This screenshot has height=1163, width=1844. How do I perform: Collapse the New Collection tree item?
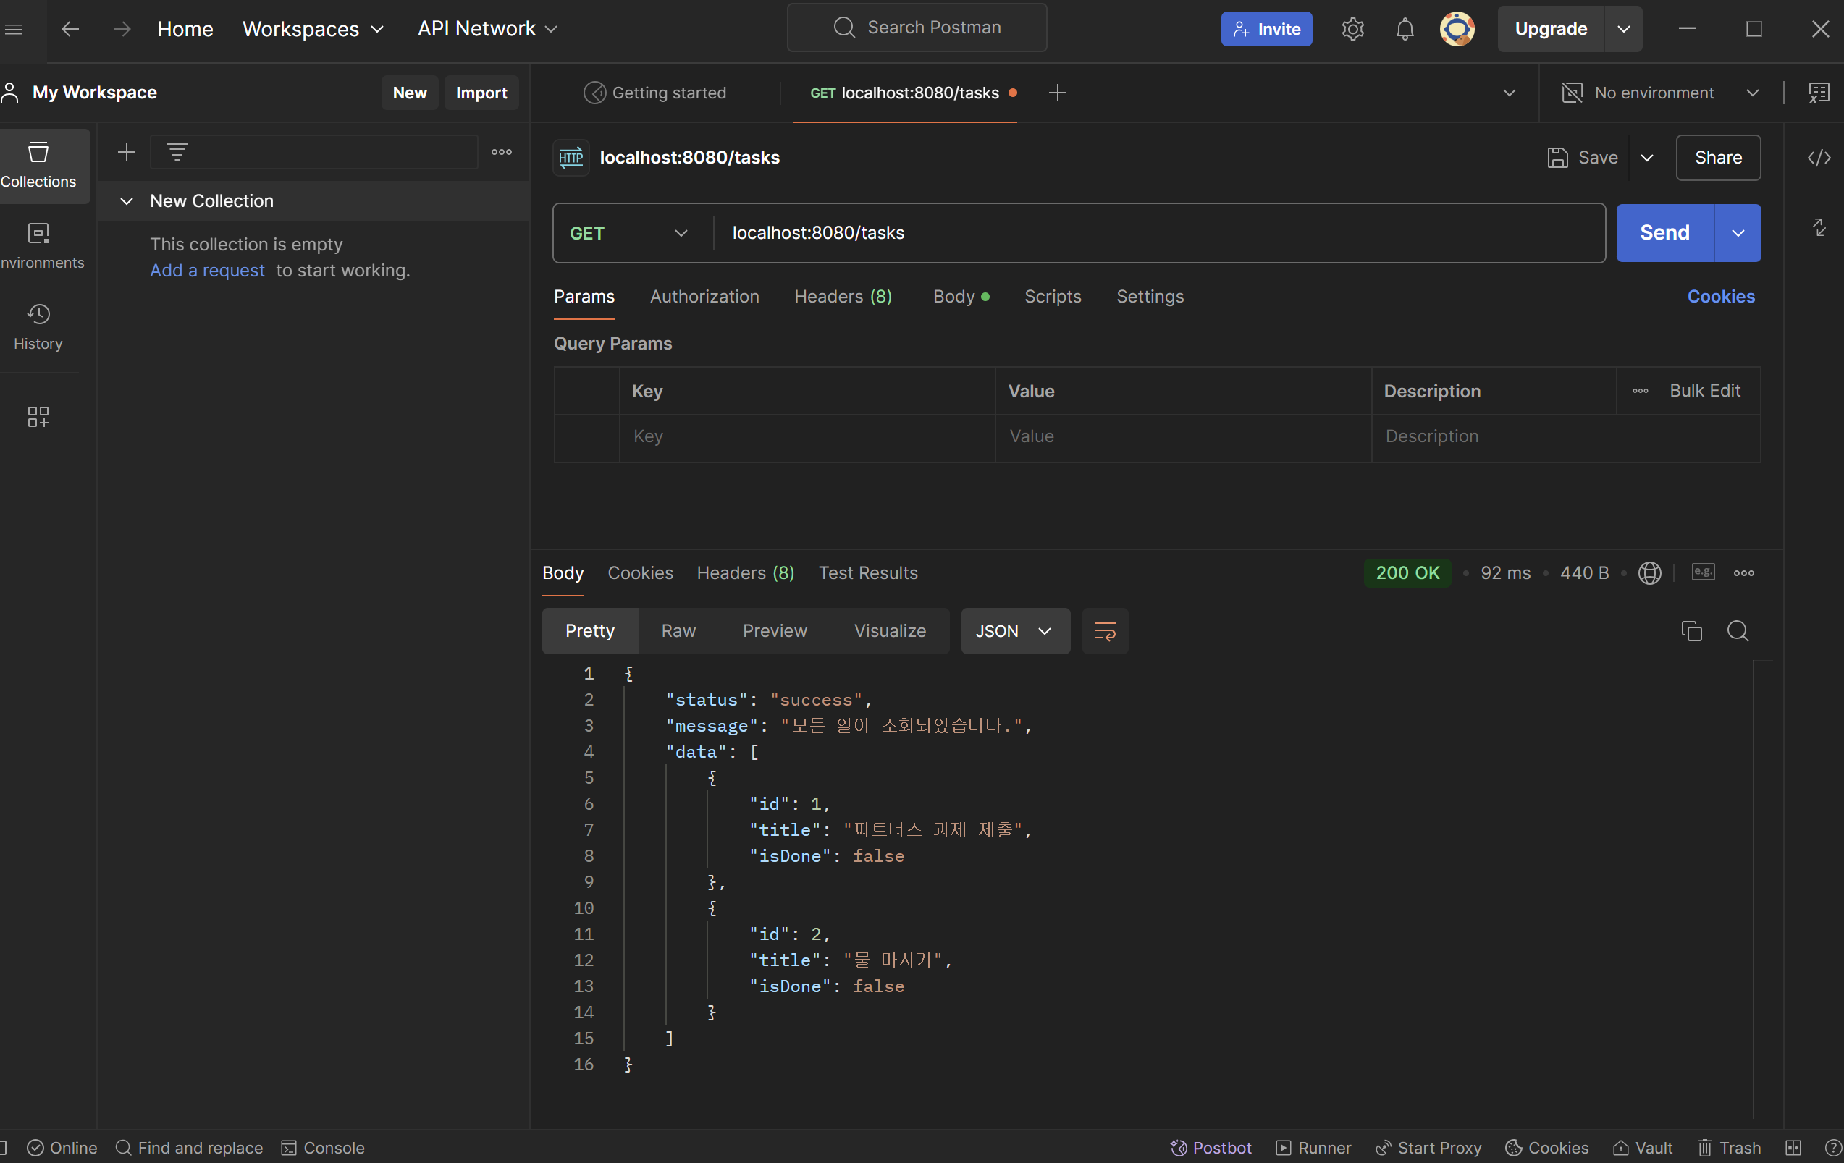127,200
